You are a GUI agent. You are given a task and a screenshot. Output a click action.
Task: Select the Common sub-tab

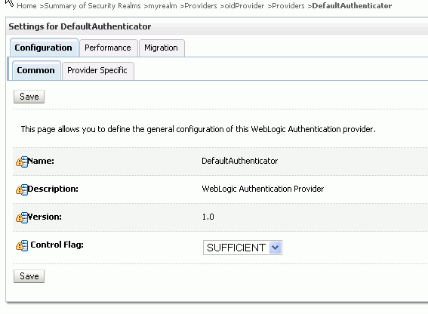tap(36, 70)
